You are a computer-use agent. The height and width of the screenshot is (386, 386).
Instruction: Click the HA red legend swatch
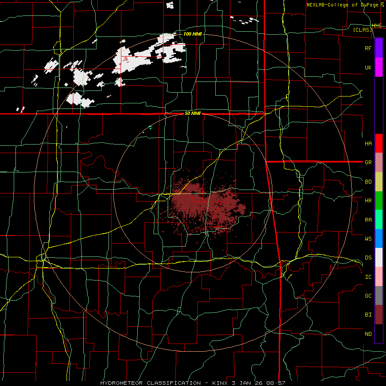pos(379,143)
